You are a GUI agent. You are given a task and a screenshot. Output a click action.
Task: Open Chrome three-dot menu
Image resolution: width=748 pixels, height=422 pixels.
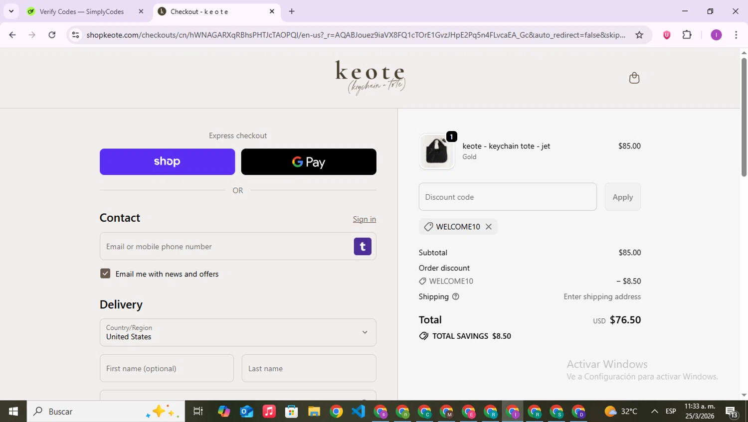click(736, 35)
